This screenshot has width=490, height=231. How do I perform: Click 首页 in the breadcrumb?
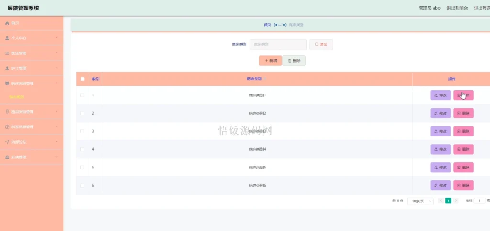[267, 25]
